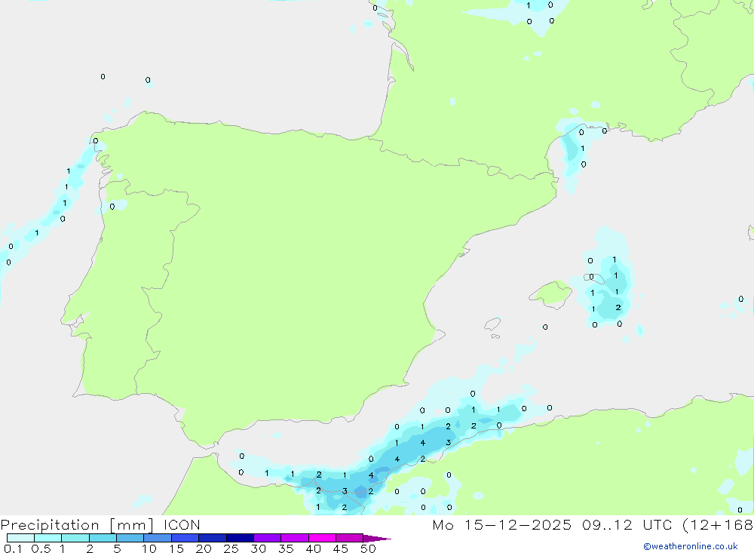Screen dimensions: 754x553
Task: Pick the 40–45 mm magenta legend swatch
Action: (322, 538)
